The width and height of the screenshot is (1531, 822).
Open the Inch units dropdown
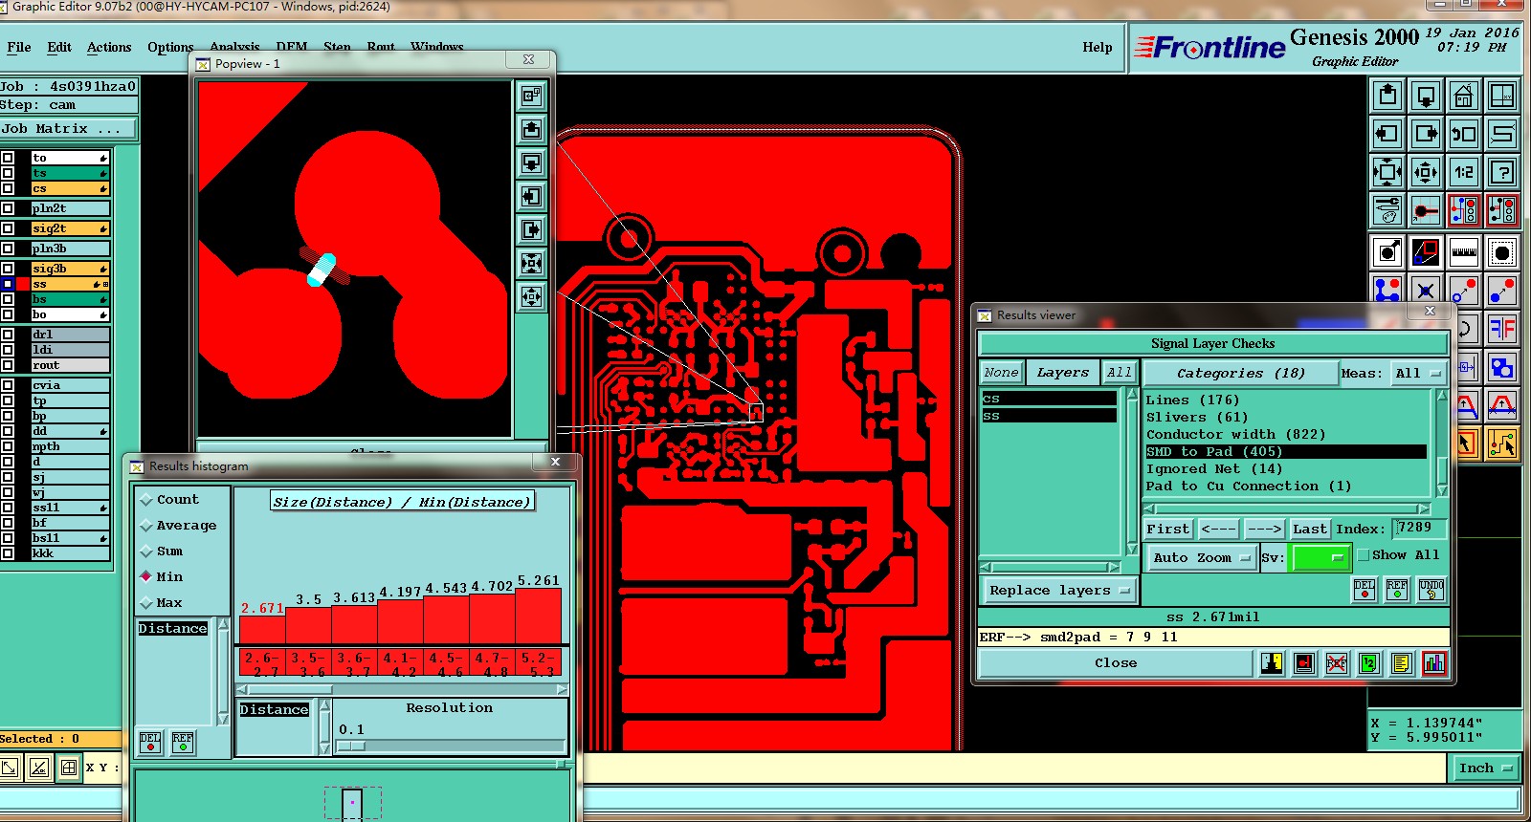coord(1486,768)
